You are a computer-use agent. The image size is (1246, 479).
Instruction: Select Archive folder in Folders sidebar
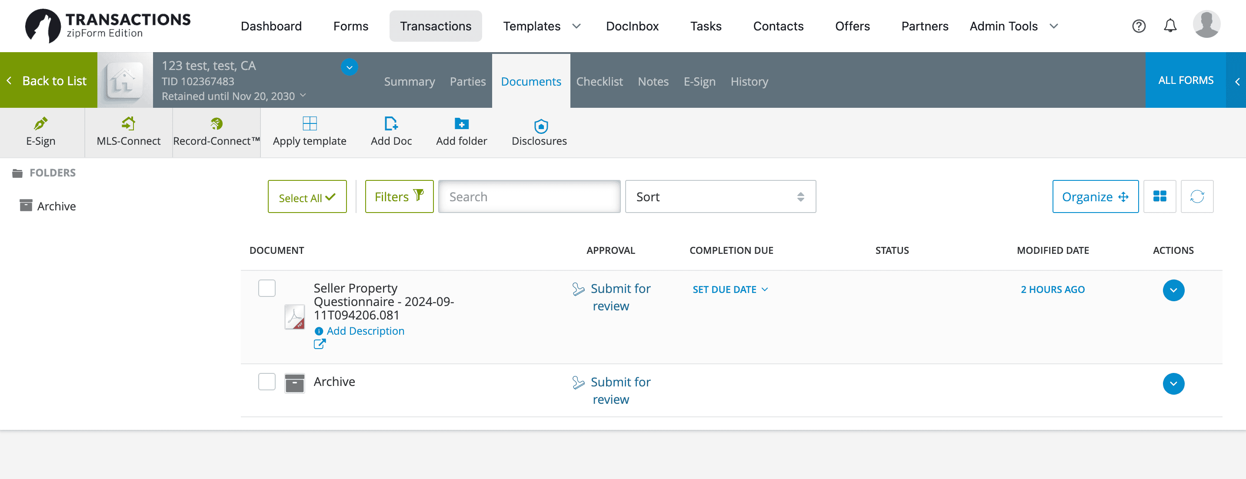coord(47,206)
